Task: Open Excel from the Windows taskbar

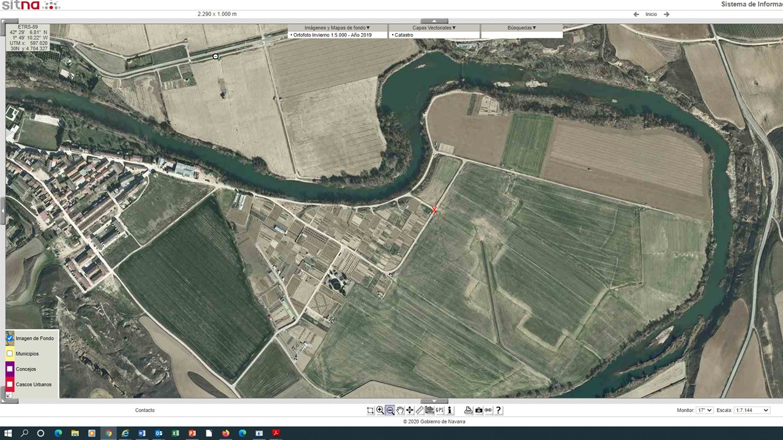Action: click(176, 433)
